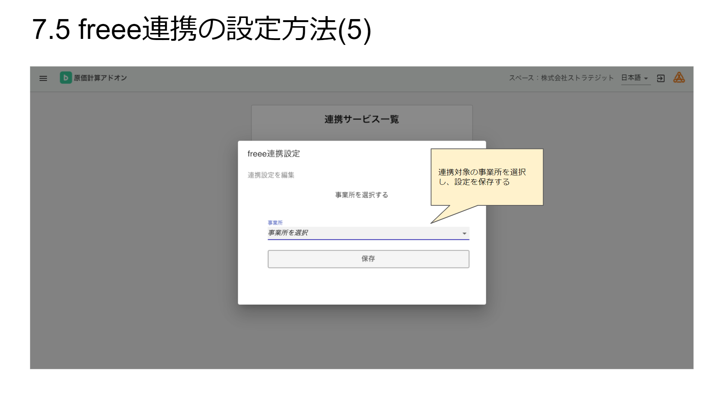Click the スペース：株式会社ストラテジット label
This screenshot has width=718, height=404.
tap(561, 78)
